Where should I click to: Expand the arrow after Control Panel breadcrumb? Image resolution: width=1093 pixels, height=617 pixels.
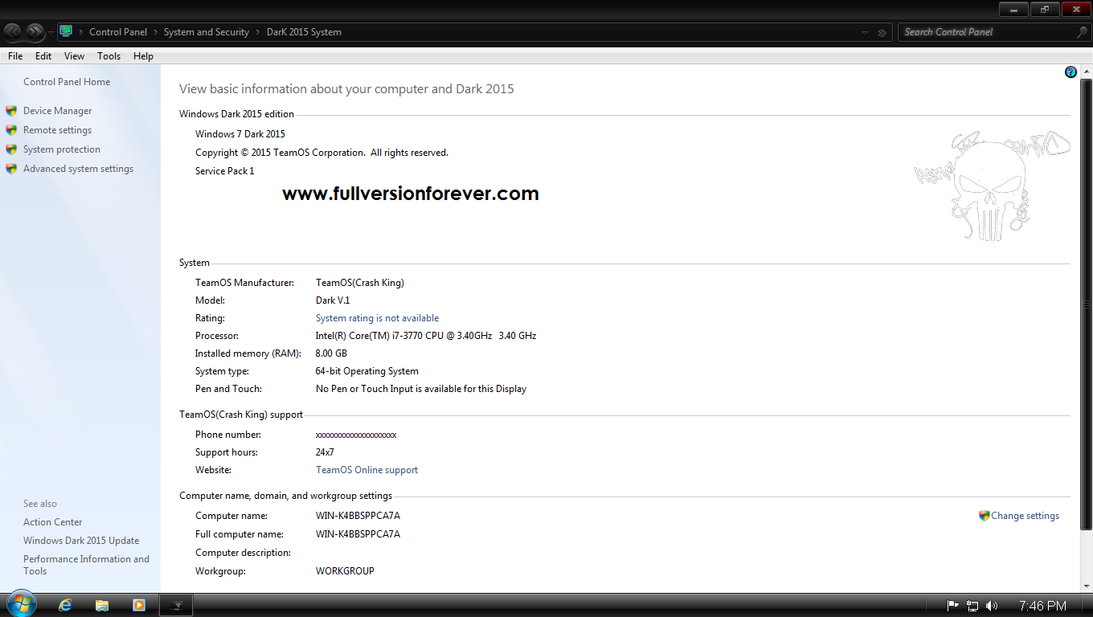pyautogui.click(x=155, y=32)
